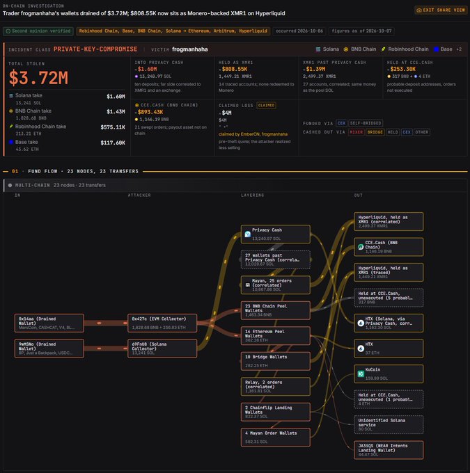Select Held at CCE.Cash 4 ETH node

389,399
